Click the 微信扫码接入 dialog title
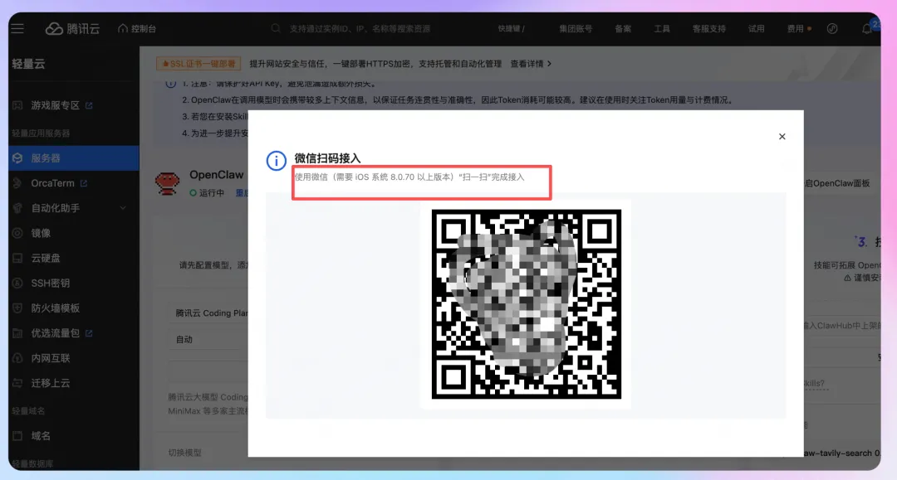897x480 pixels. coord(327,158)
